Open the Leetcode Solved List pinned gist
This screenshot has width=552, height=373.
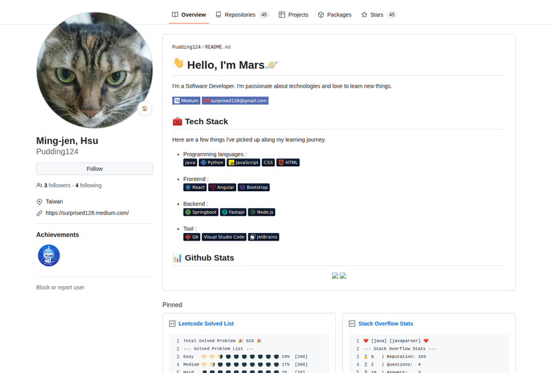(206, 324)
